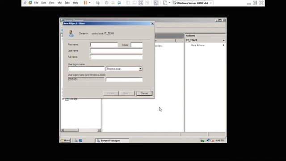Screen dimensions: 286x161
Task: Click the User logon name input field
Action: pyautogui.click(x=86, y=68)
